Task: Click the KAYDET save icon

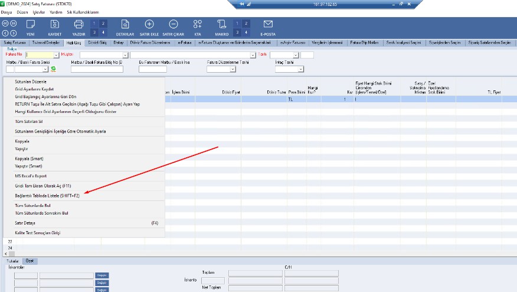Action: click(55, 25)
